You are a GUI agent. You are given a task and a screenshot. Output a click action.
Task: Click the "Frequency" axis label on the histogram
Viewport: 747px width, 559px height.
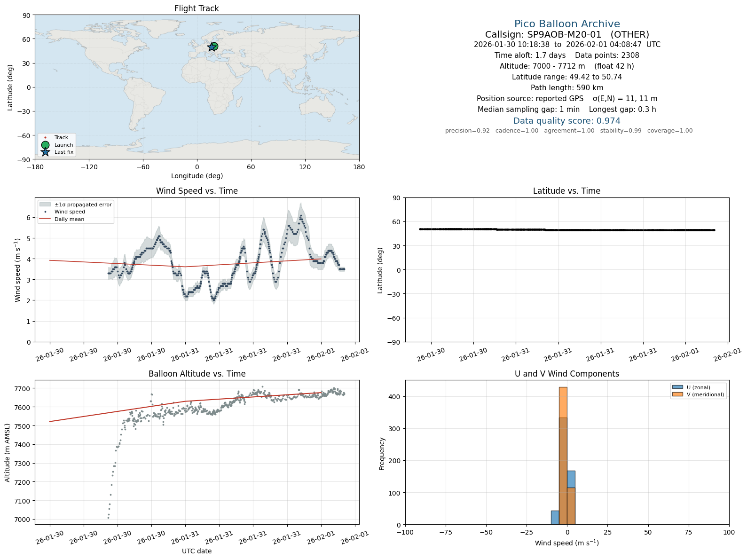382,454
